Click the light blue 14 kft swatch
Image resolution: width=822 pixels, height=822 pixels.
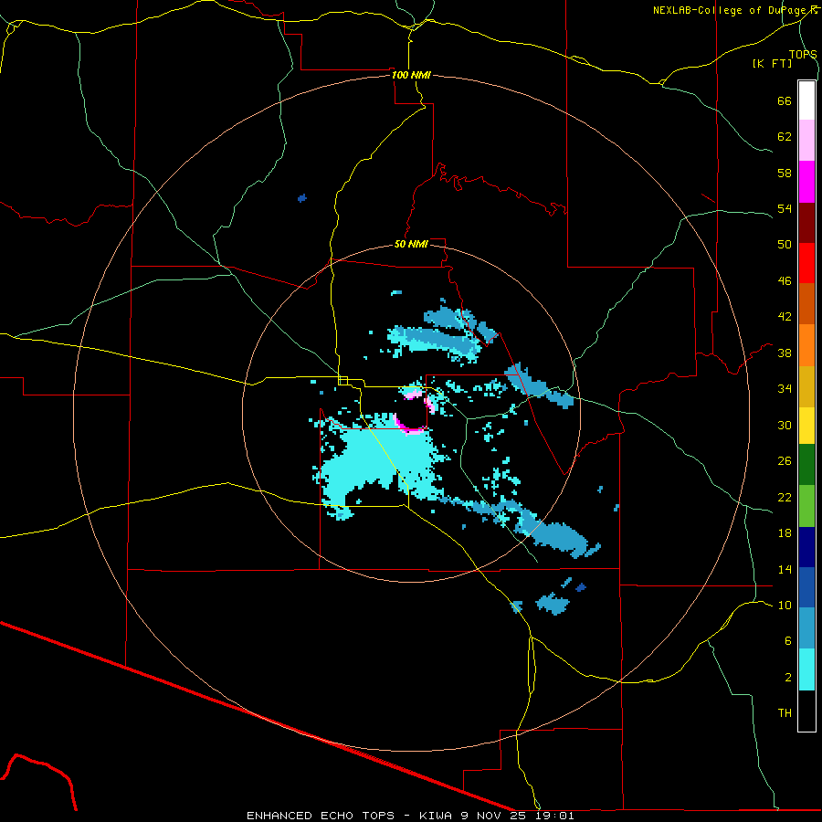806,628
